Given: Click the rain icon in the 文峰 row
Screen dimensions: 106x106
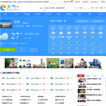Looking at the screenshot, I should coord(8,78).
